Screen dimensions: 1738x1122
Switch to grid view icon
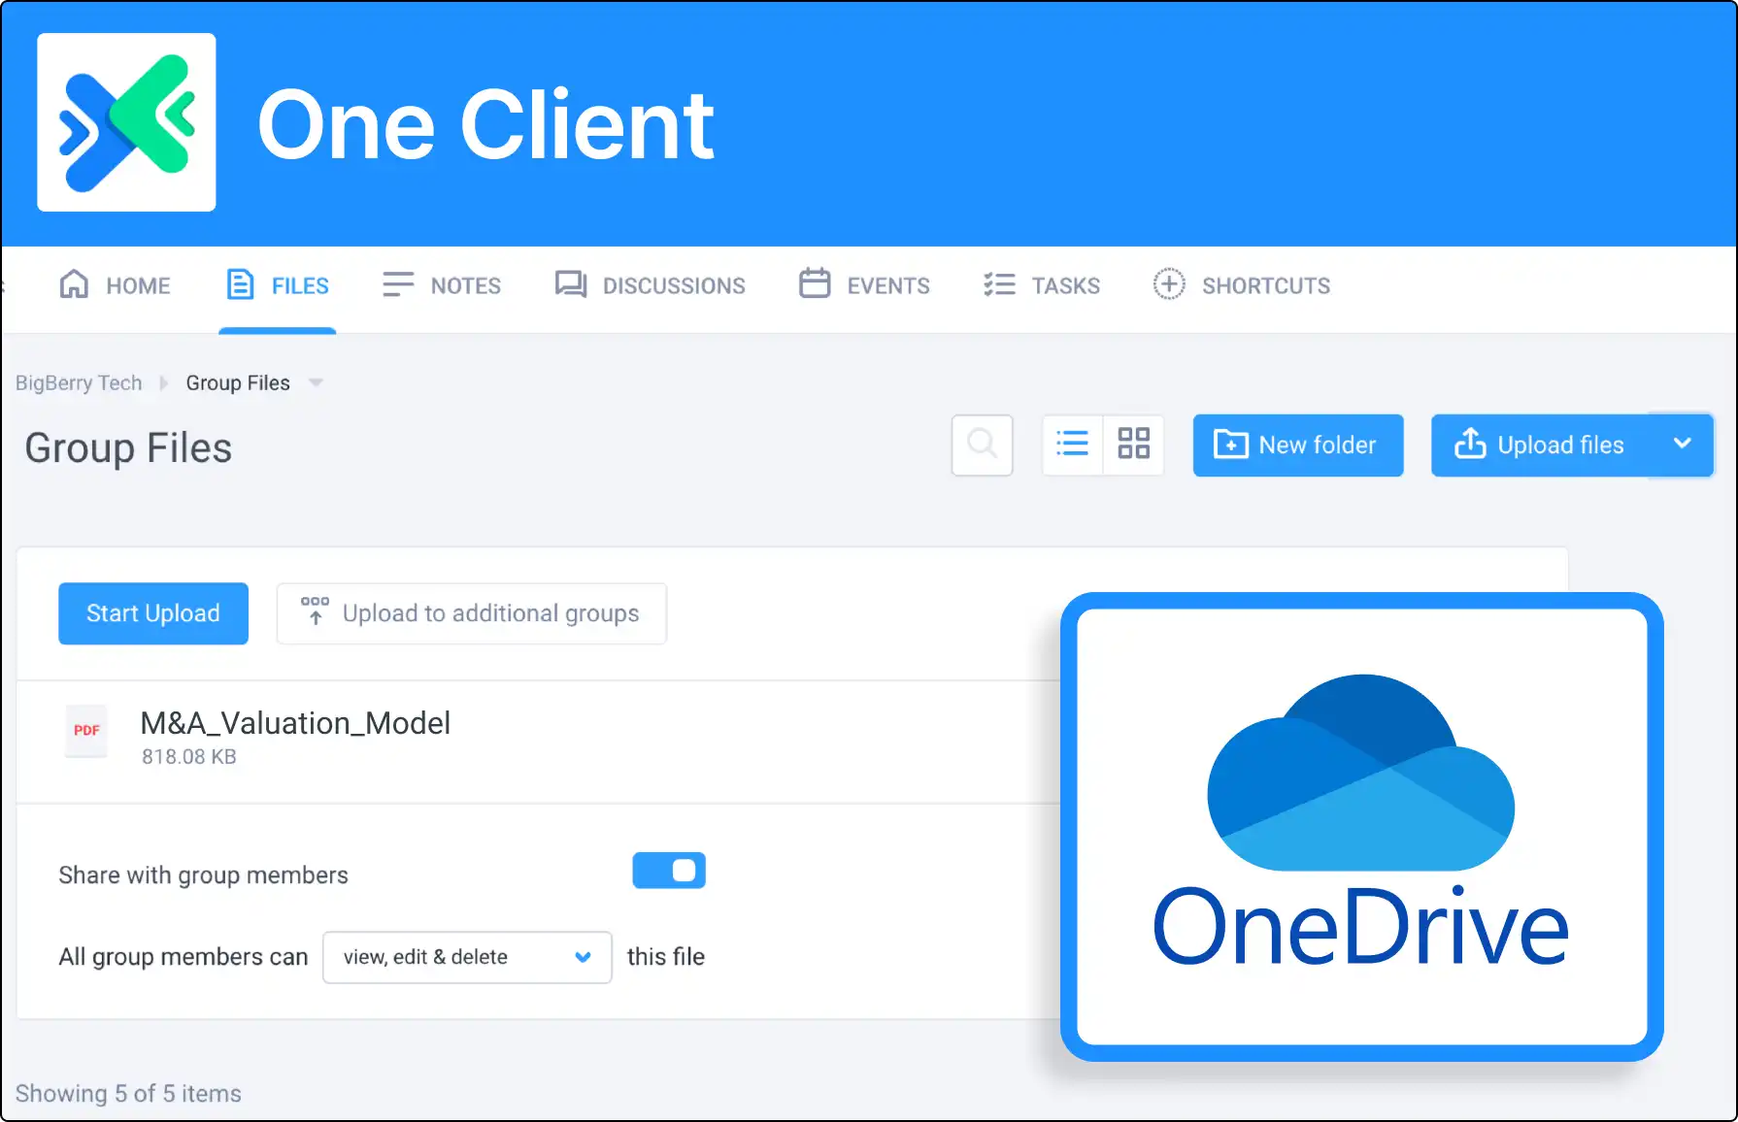(1133, 445)
